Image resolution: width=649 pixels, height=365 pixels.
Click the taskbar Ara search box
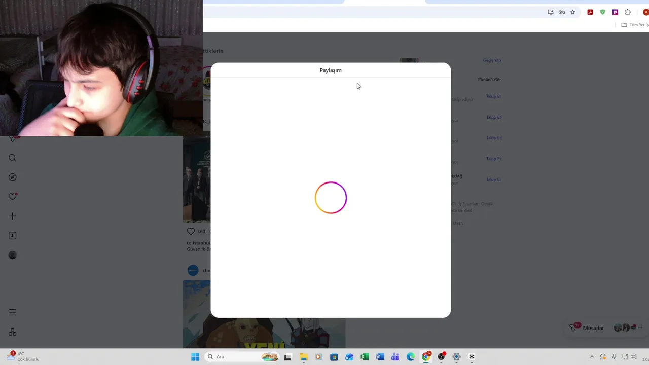[242, 357]
